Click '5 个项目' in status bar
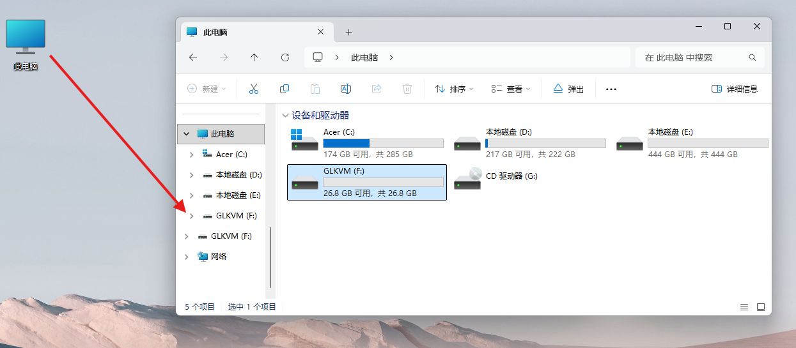The width and height of the screenshot is (796, 348). [x=200, y=307]
